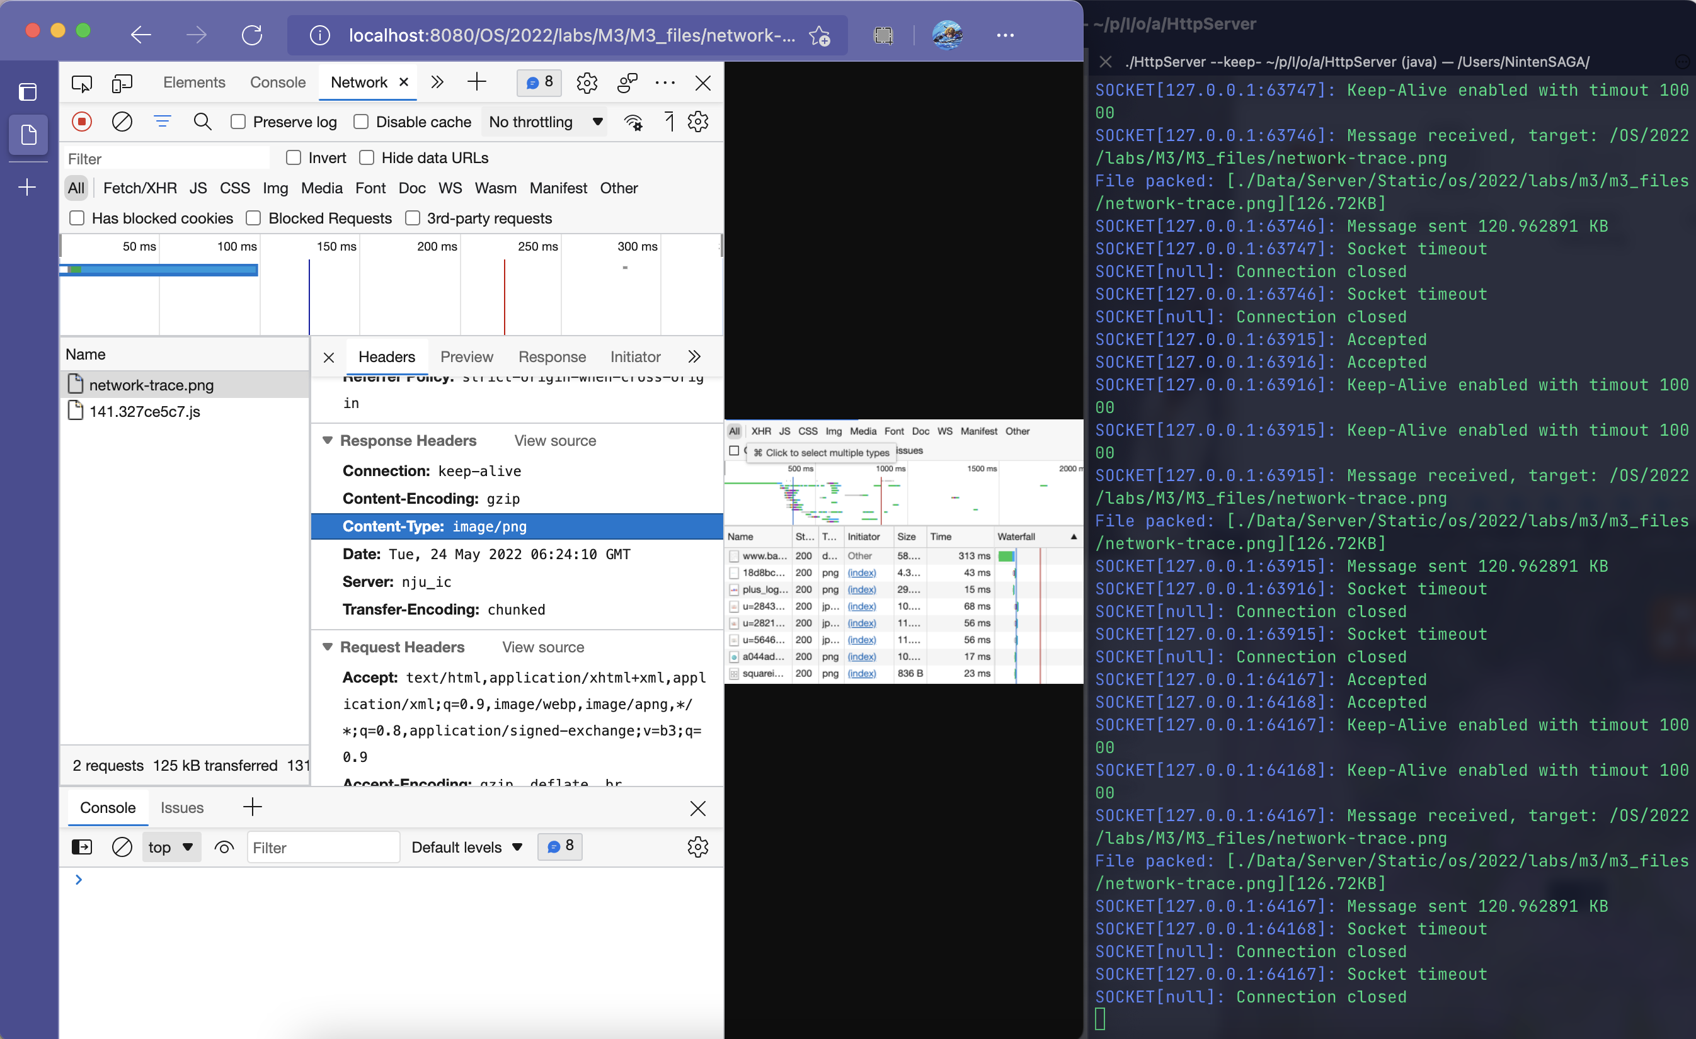Open Default levels dropdown
Screen dimensions: 1696x1039
click(x=467, y=847)
